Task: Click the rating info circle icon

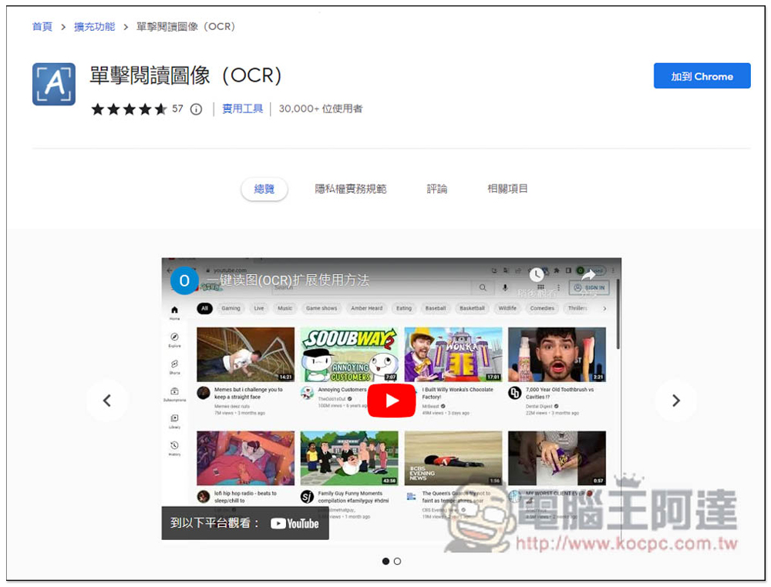Action: [x=196, y=109]
